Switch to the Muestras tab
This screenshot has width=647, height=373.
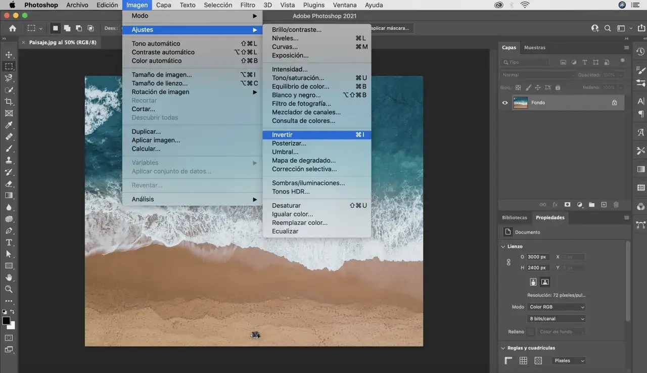534,48
